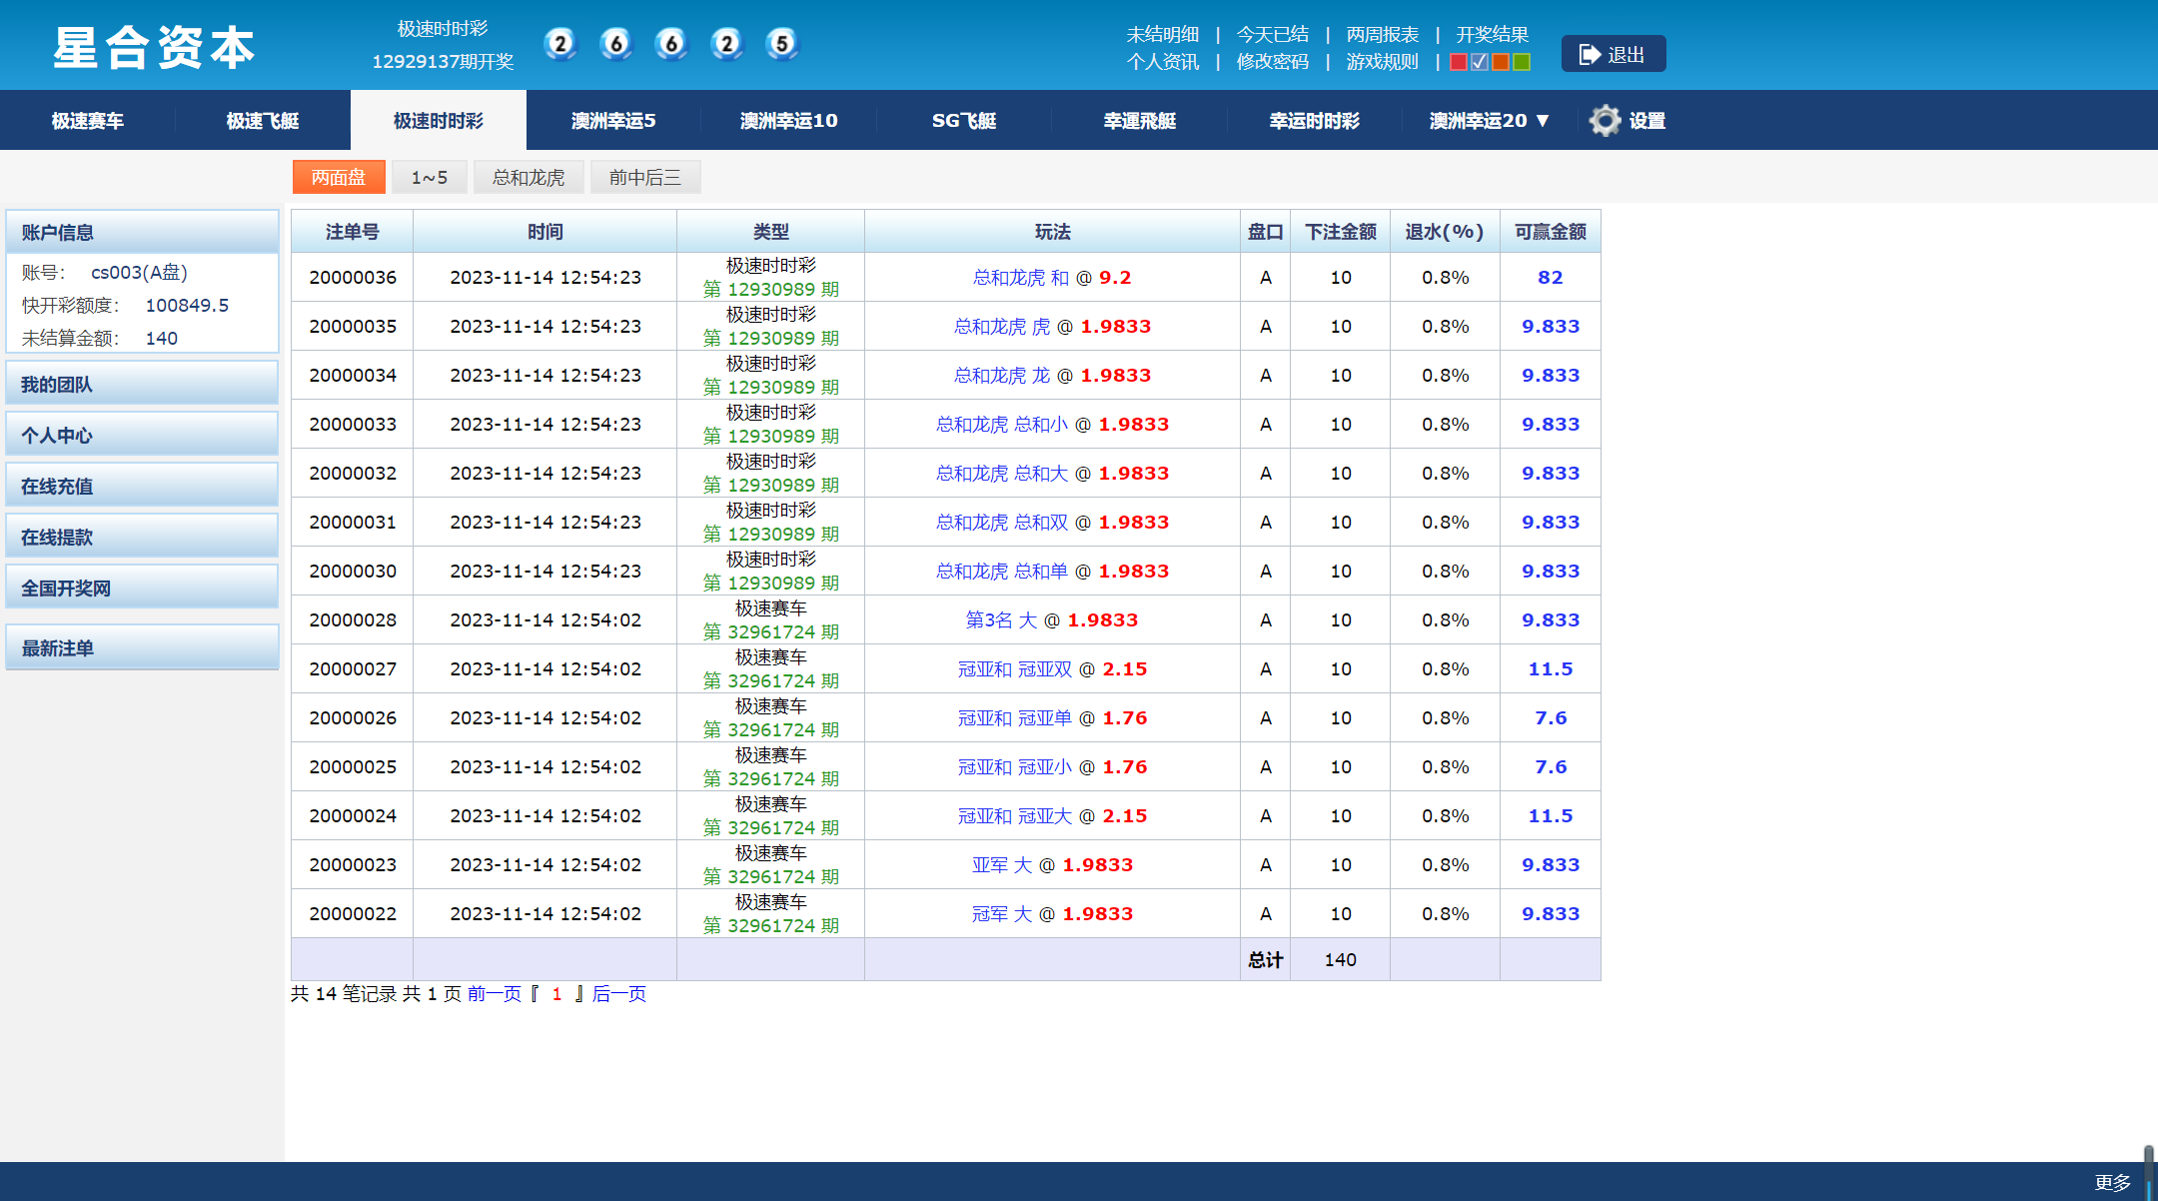Click the 亚军 大 @ 1.9833 bet
This screenshot has width=2158, height=1201.
pos(1052,864)
